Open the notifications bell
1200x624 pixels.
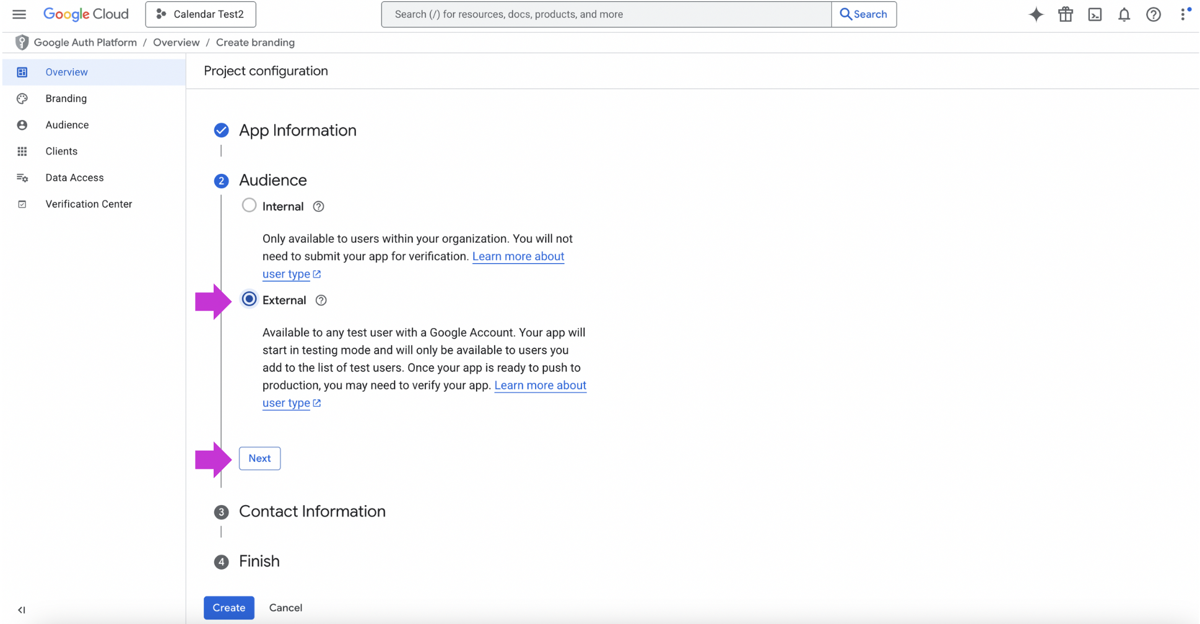1124,14
